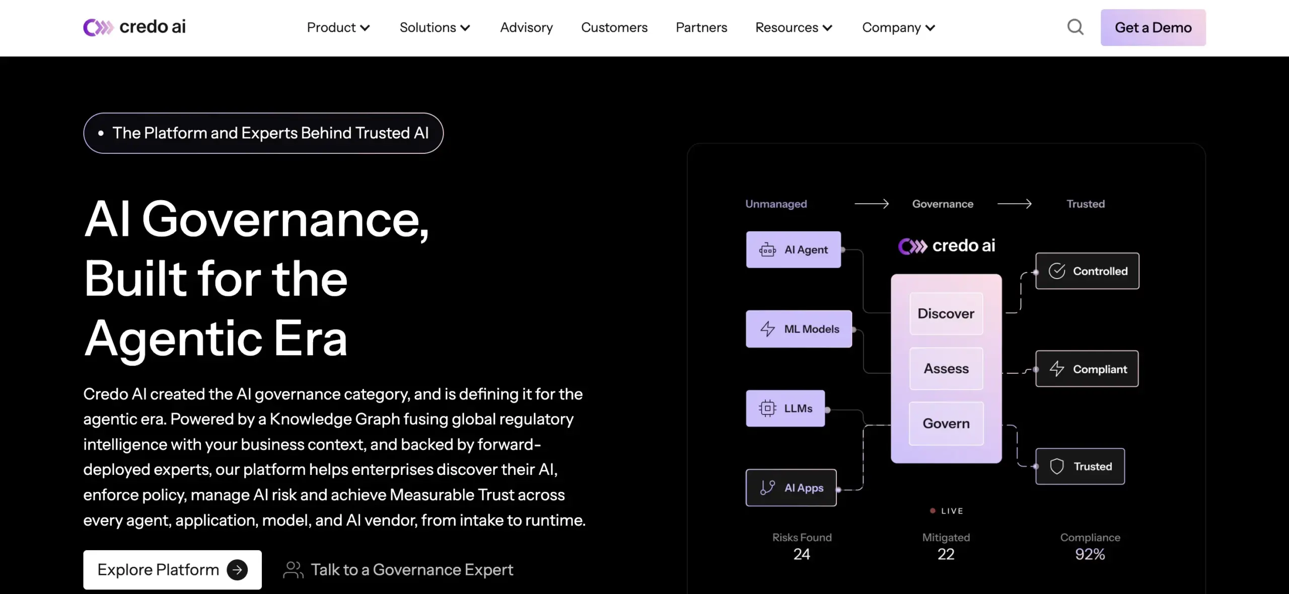Click Talk to a Governance Expert link

[398, 570]
